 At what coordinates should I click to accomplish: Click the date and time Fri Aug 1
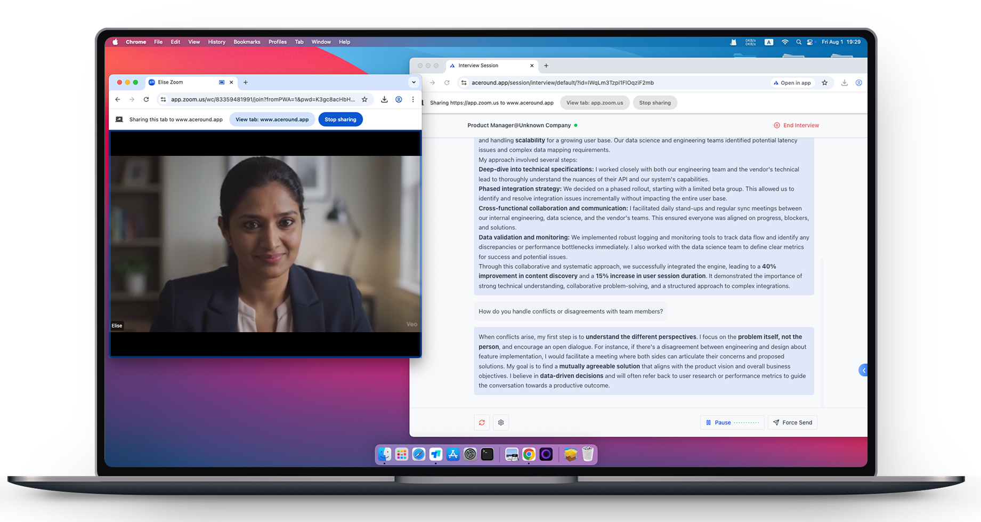[x=841, y=42]
